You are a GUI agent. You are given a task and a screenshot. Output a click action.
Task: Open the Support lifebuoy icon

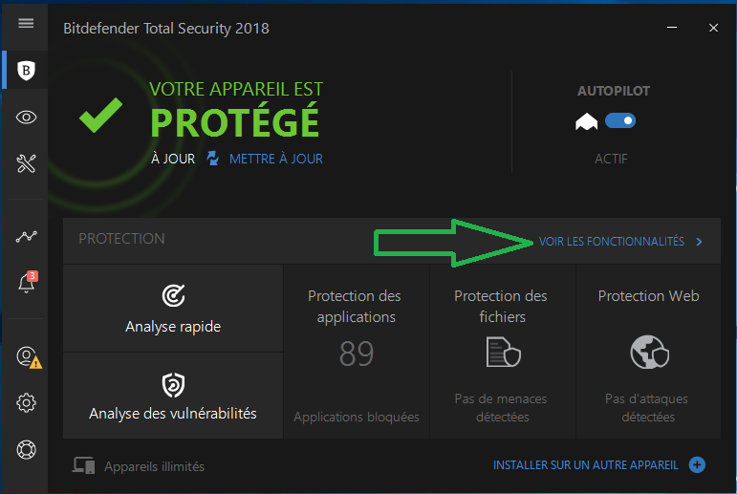coord(27,450)
